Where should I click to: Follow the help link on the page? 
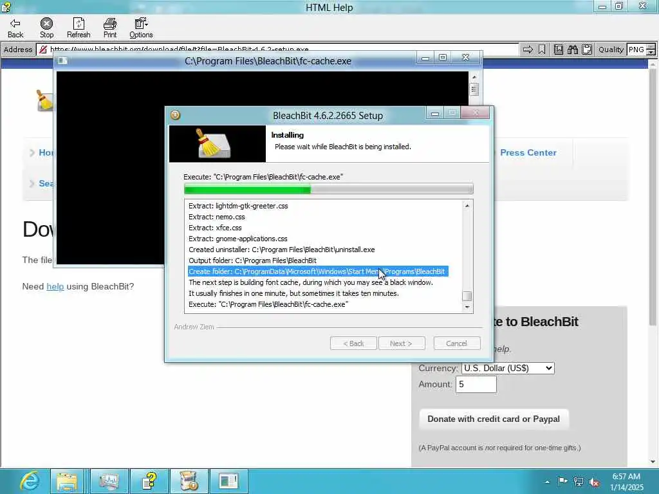click(x=55, y=286)
